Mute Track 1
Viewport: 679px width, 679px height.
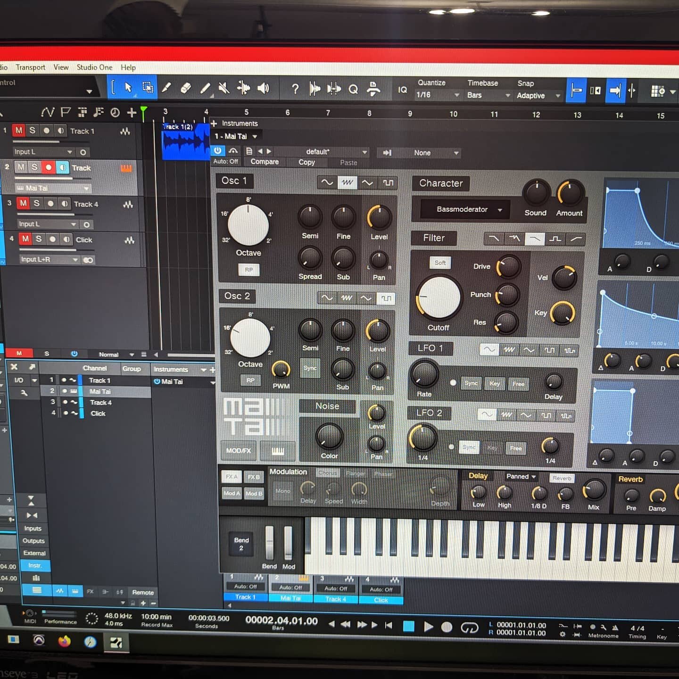click(19, 130)
